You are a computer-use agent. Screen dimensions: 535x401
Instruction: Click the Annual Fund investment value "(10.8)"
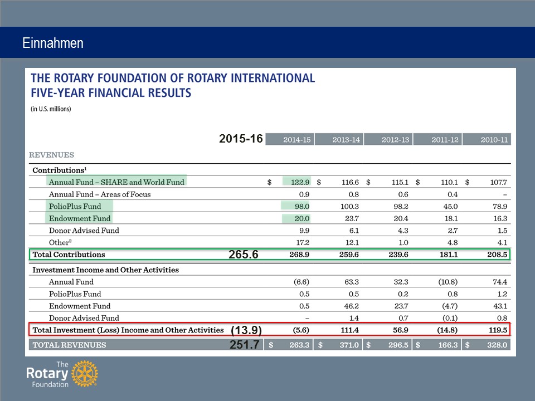pyautogui.click(x=448, y=282)
